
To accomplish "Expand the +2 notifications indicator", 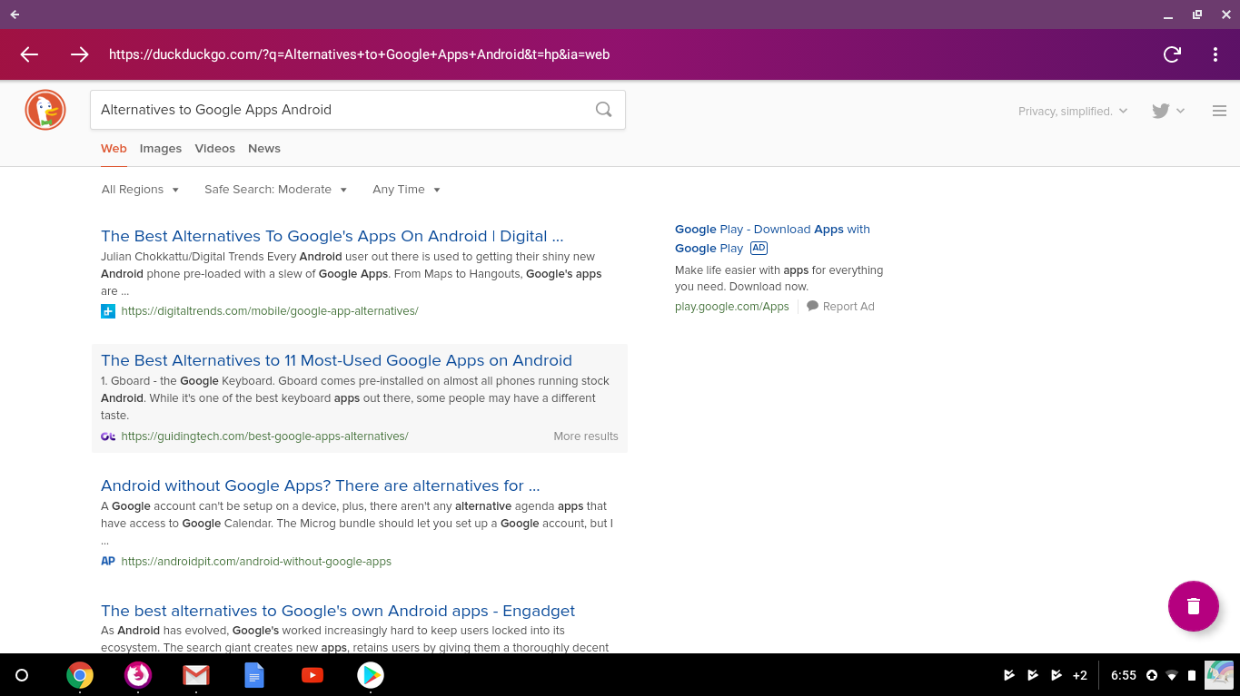I will pyautogui.click(x=1080, y=675).
